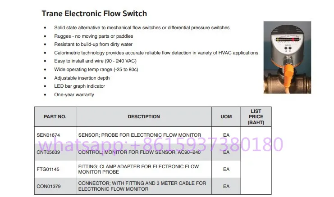Click the One-year warranty bullet point
This screenshot has height=197, width=334.
(74, 95)
